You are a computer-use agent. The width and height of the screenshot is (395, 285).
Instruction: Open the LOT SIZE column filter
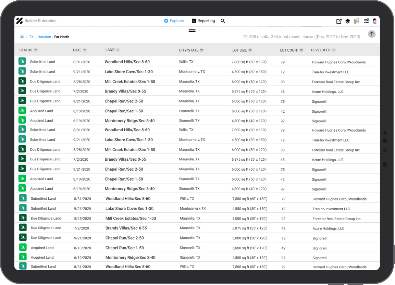pos(250,50)
